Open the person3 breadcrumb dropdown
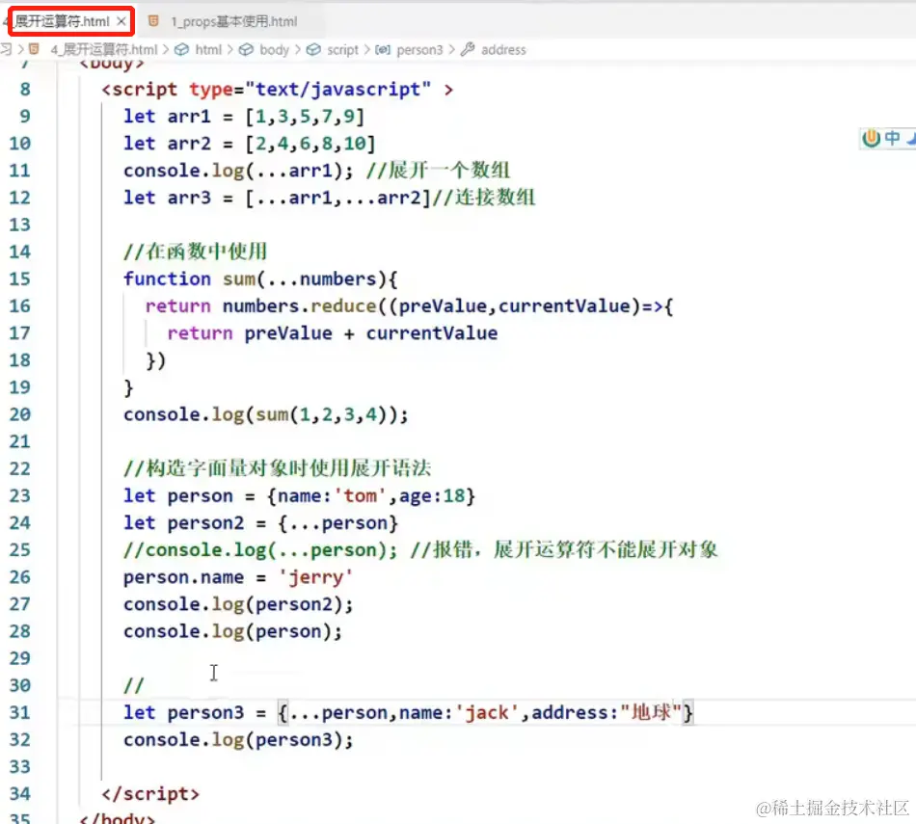This screenshot has height=824, width=916. [x=420, y=50]
